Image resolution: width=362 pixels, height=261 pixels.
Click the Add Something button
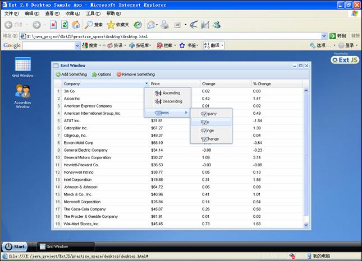(x=71, y=74)
